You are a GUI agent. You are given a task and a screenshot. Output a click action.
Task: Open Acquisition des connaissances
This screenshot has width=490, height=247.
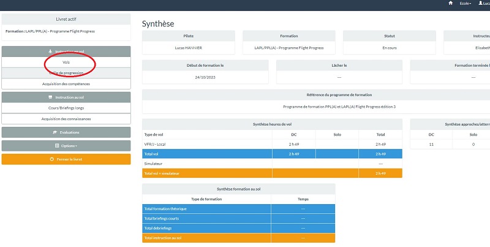(66, 119)
